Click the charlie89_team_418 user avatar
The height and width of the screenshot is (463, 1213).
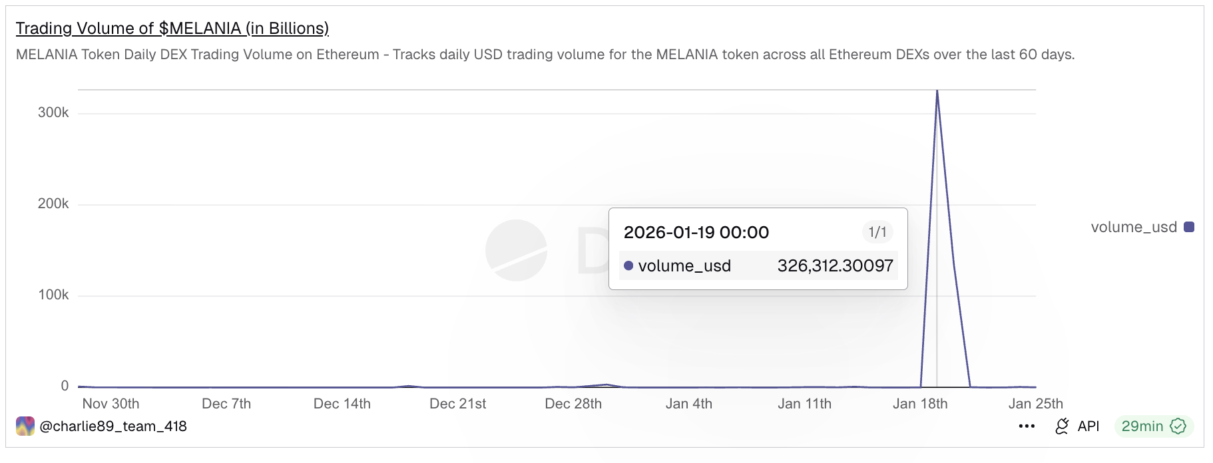pos(25,426)
